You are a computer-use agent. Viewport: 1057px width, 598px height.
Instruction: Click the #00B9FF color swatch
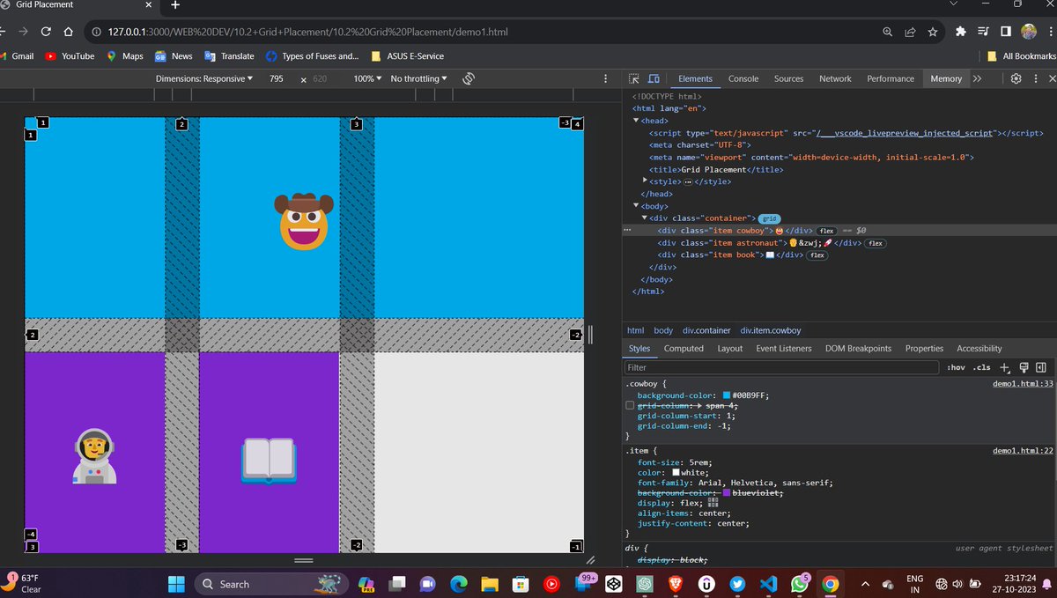click(x=727, y=395)
